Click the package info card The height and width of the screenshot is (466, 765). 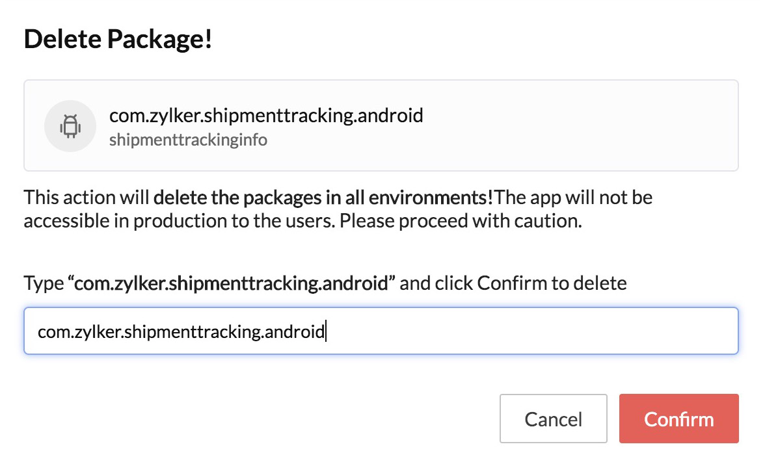381,125
